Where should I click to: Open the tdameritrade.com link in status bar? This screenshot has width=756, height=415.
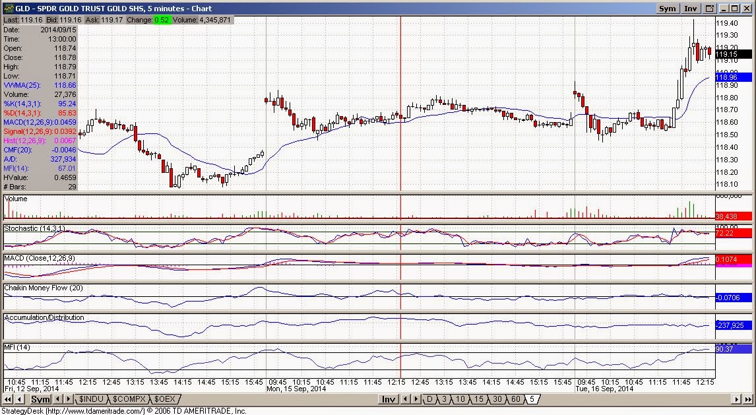tap(95, 410)
